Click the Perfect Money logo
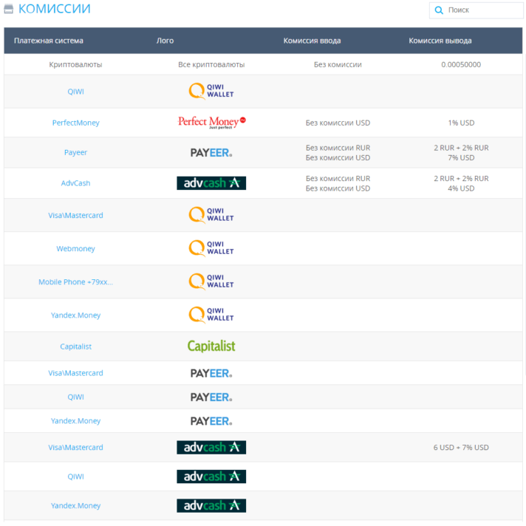The height and width of the screenshot is (526, 526). coord(211,122)
